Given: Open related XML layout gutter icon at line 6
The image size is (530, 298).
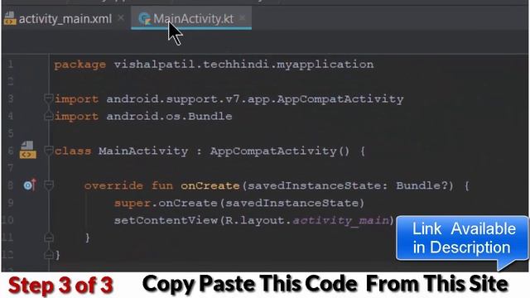Looking at the screenshot, I should click(x=27, y=150).
